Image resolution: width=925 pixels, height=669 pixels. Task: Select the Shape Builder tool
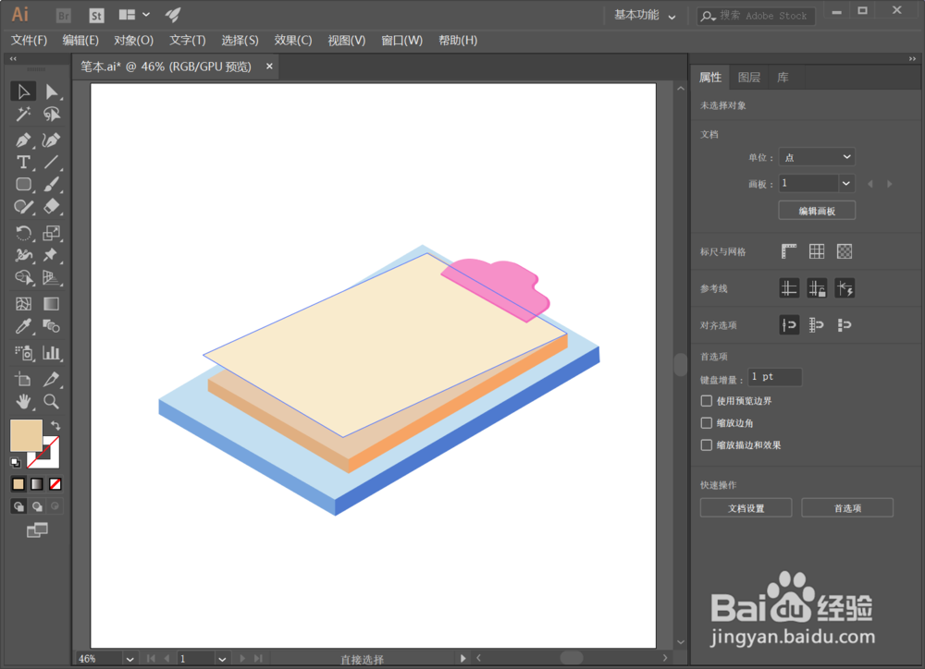tap(23, 277)
